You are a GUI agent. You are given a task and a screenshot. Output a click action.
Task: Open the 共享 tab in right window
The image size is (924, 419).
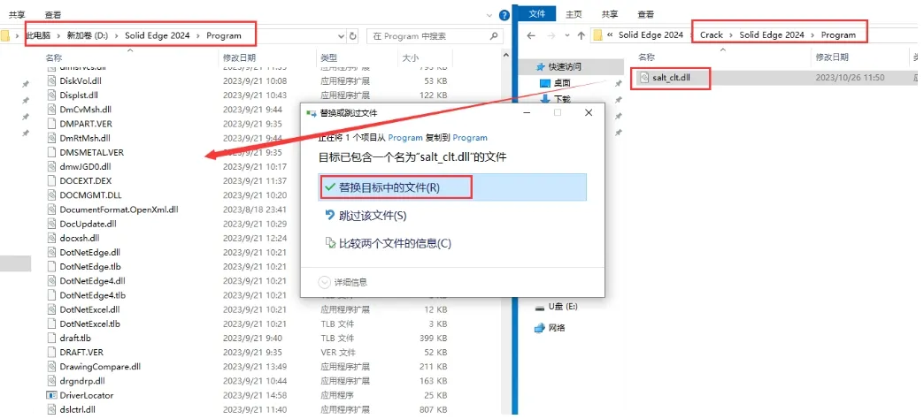pos(610,14)
